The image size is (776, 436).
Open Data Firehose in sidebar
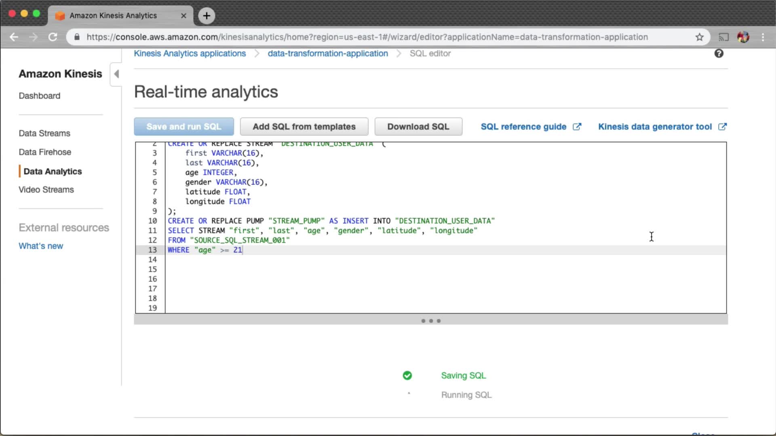pyautogui.click(x=45, y=152)
